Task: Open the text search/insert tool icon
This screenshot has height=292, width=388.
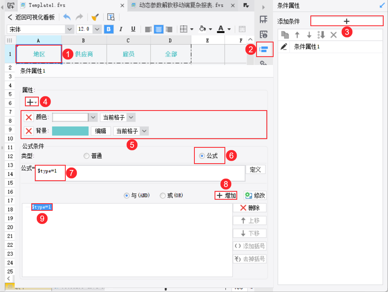Action: 111,17
